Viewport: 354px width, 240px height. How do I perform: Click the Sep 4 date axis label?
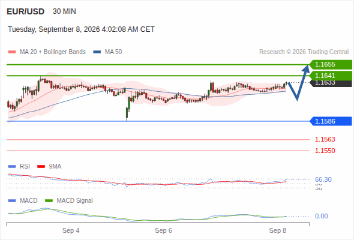(71, 230)
